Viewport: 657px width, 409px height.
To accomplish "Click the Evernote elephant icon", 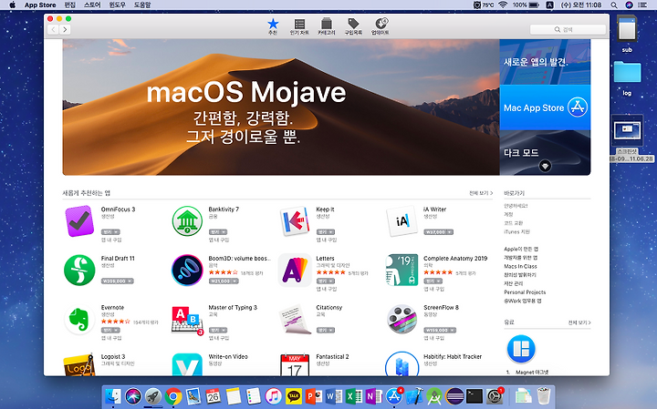I will click(x=79, y=319).
